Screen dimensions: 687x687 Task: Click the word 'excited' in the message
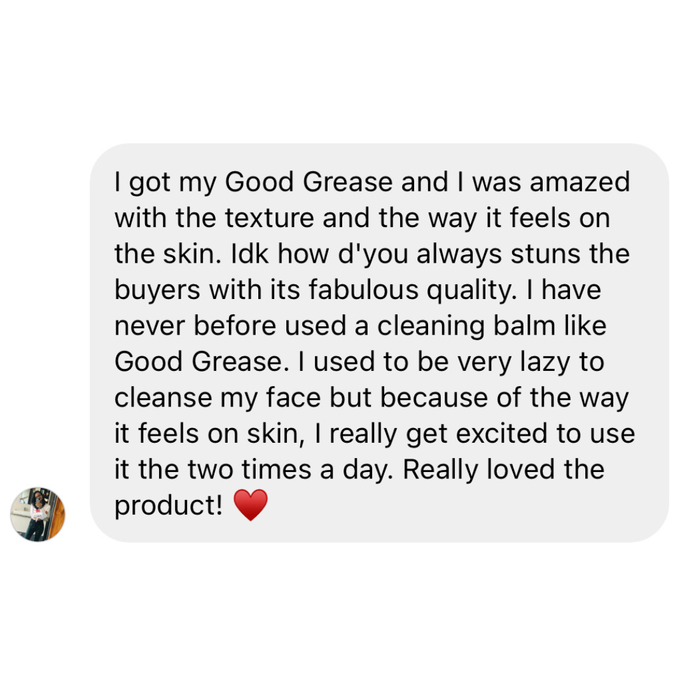pyautogui.click(x=502, y=434)
